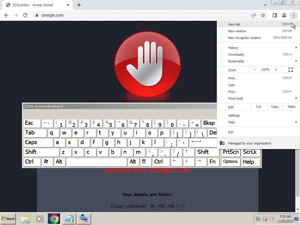Click the down arrow key on keyboard
This screenshot has height=225, width=300.
[189, 162]
